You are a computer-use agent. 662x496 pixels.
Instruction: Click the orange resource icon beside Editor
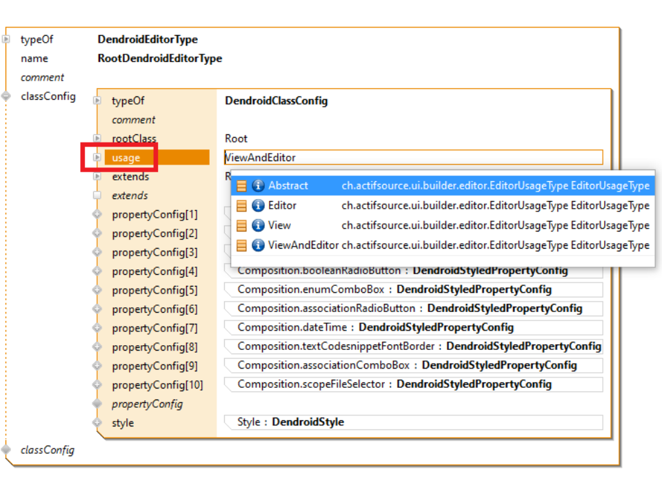241,205
